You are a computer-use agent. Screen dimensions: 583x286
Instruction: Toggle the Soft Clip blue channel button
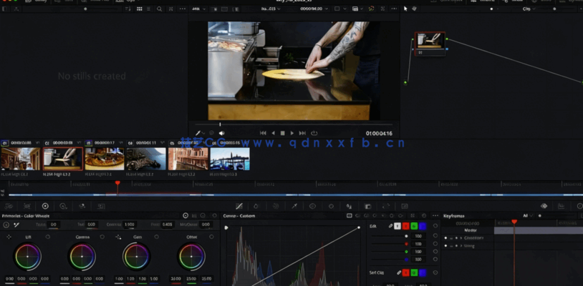pos(423,272)
